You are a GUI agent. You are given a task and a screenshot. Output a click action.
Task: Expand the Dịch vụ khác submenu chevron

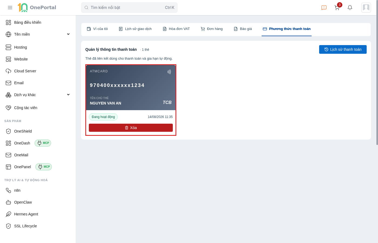[68, 95]
